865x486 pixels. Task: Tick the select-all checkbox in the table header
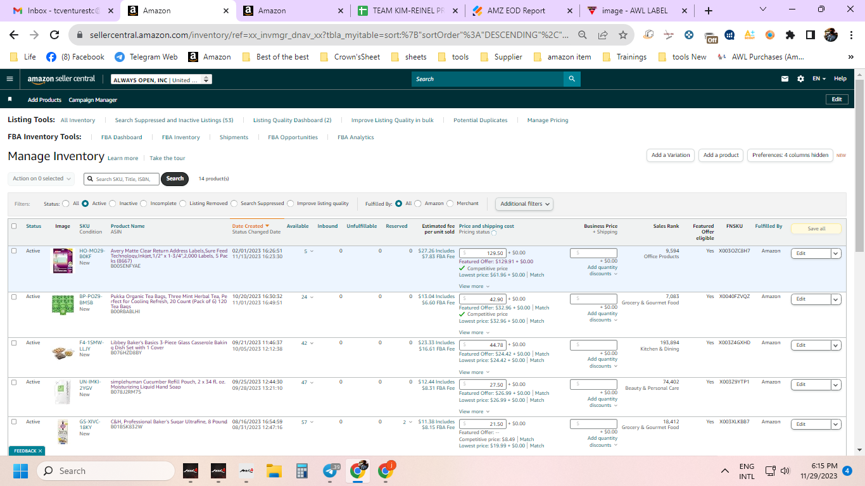pyautogui.click(x=14, y=226)
